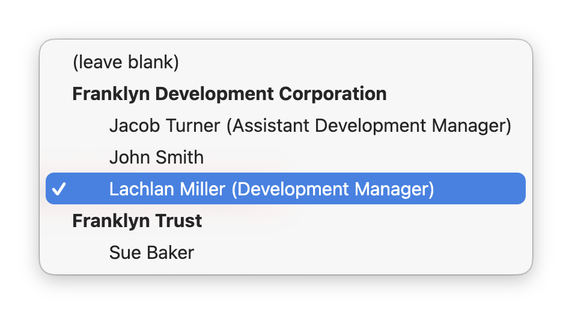
Task: Pick Lachlan Miller (Development Manager)
Action: pyautogui.click(x=271, y=189)
